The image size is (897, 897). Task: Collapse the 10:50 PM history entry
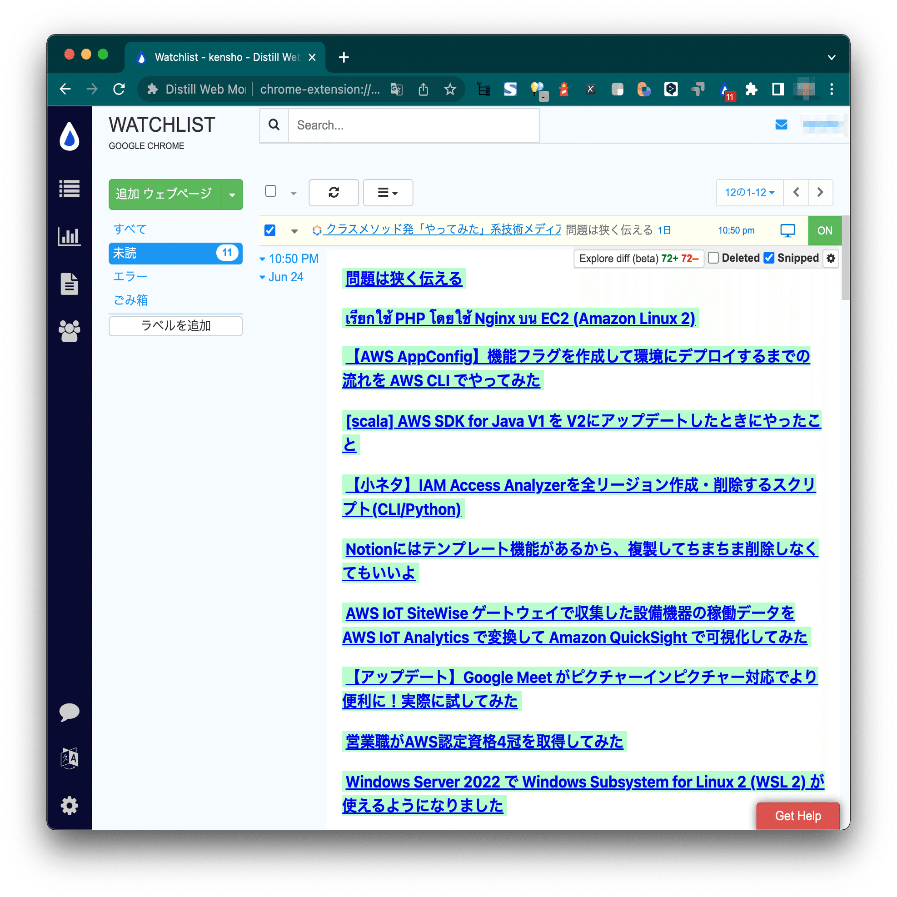tap(289, 259)
